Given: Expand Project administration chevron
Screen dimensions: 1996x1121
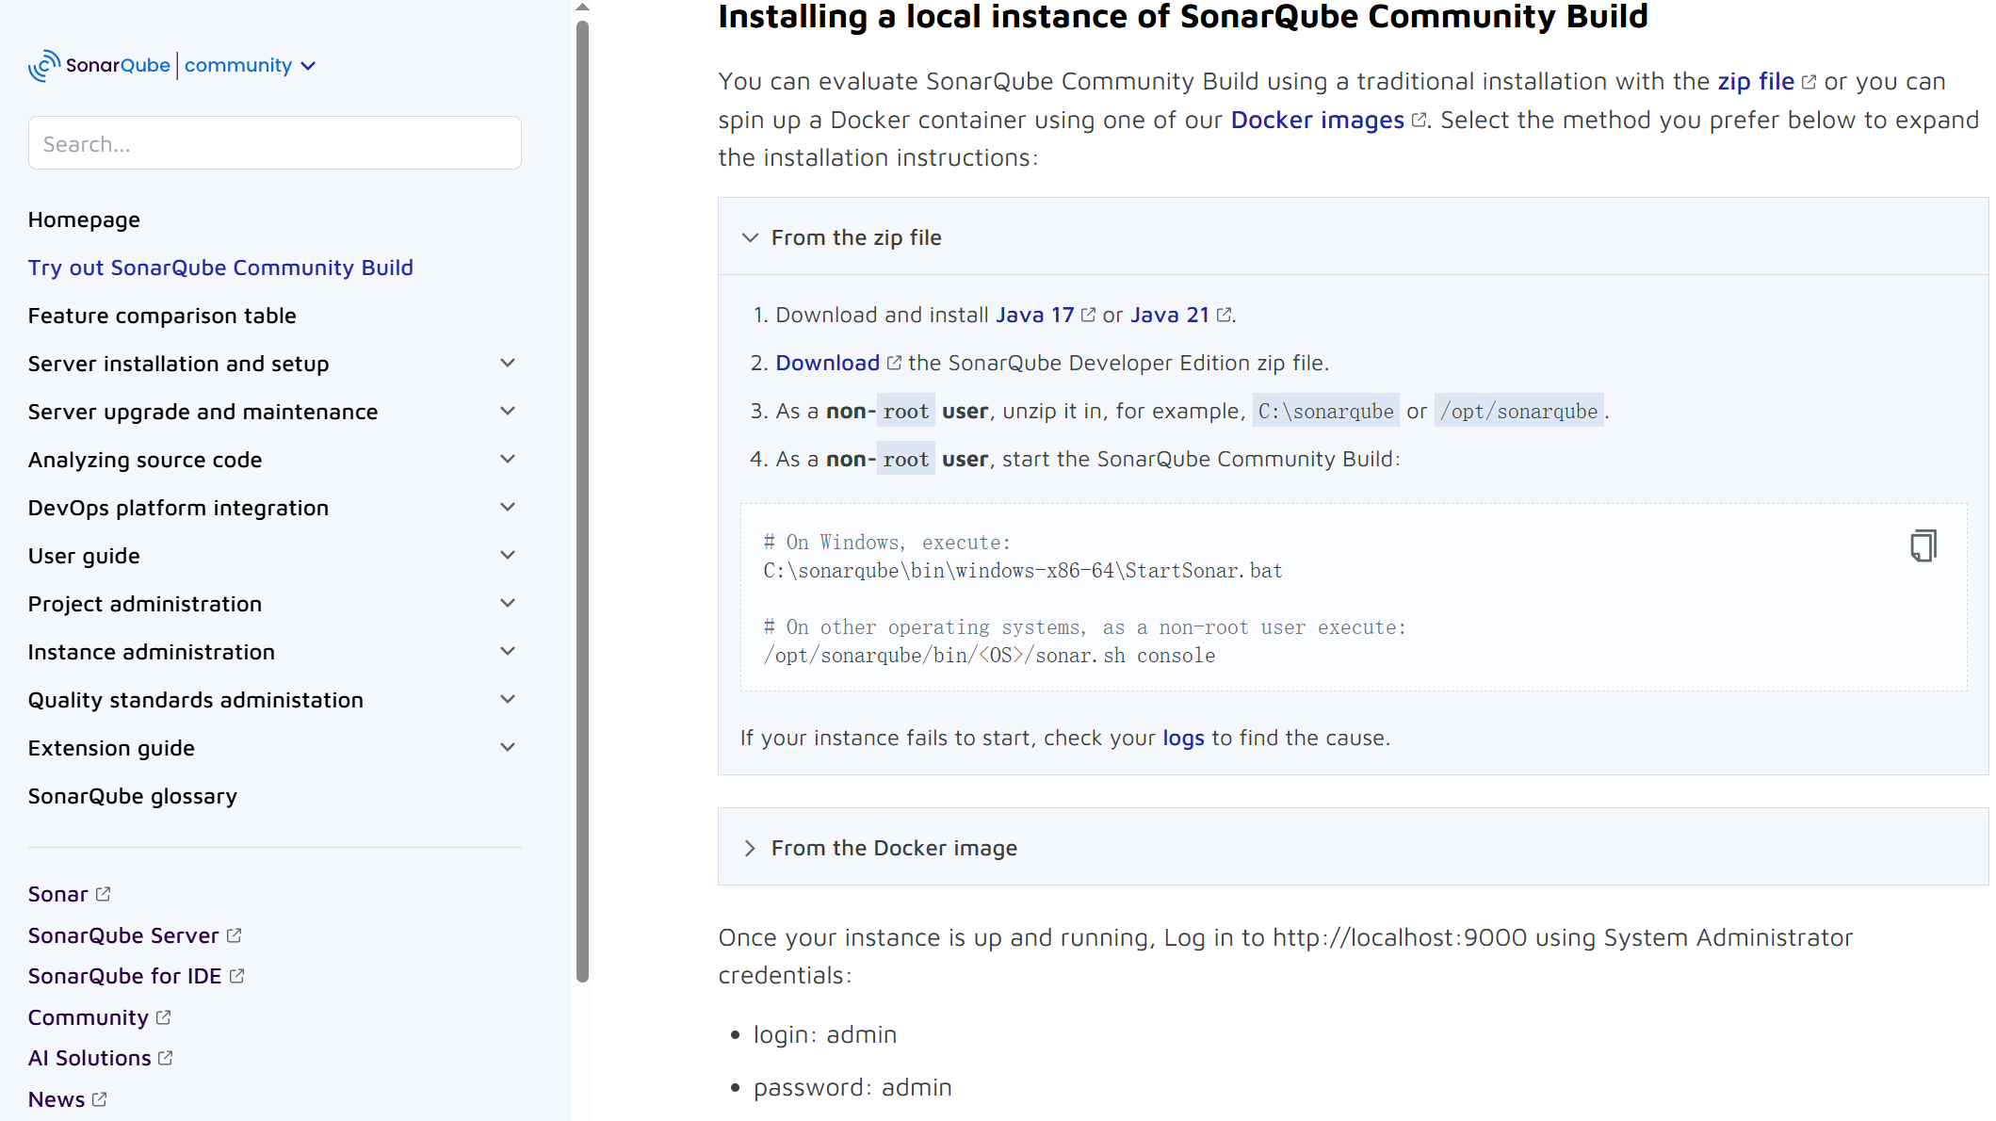Looking at the screenshot, I should point(508,603).
